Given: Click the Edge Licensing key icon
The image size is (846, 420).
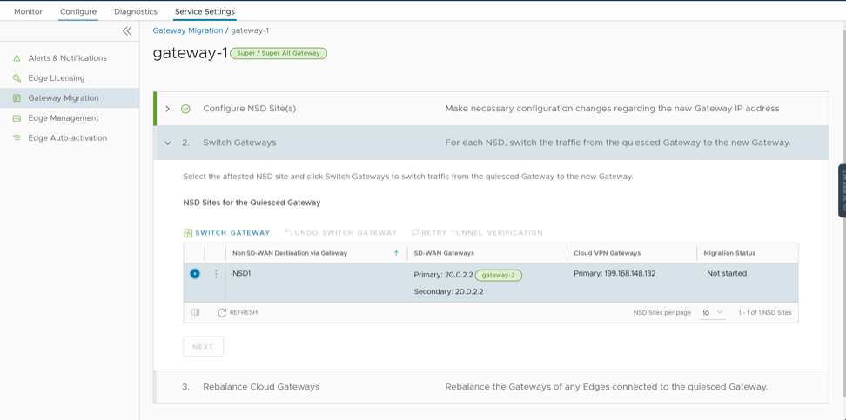Looking at the screenshot, I should pos(17,78).
